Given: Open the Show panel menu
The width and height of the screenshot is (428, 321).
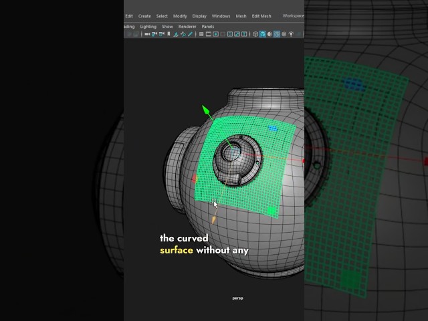Looking at the screenshot, I should pos(167,27).
